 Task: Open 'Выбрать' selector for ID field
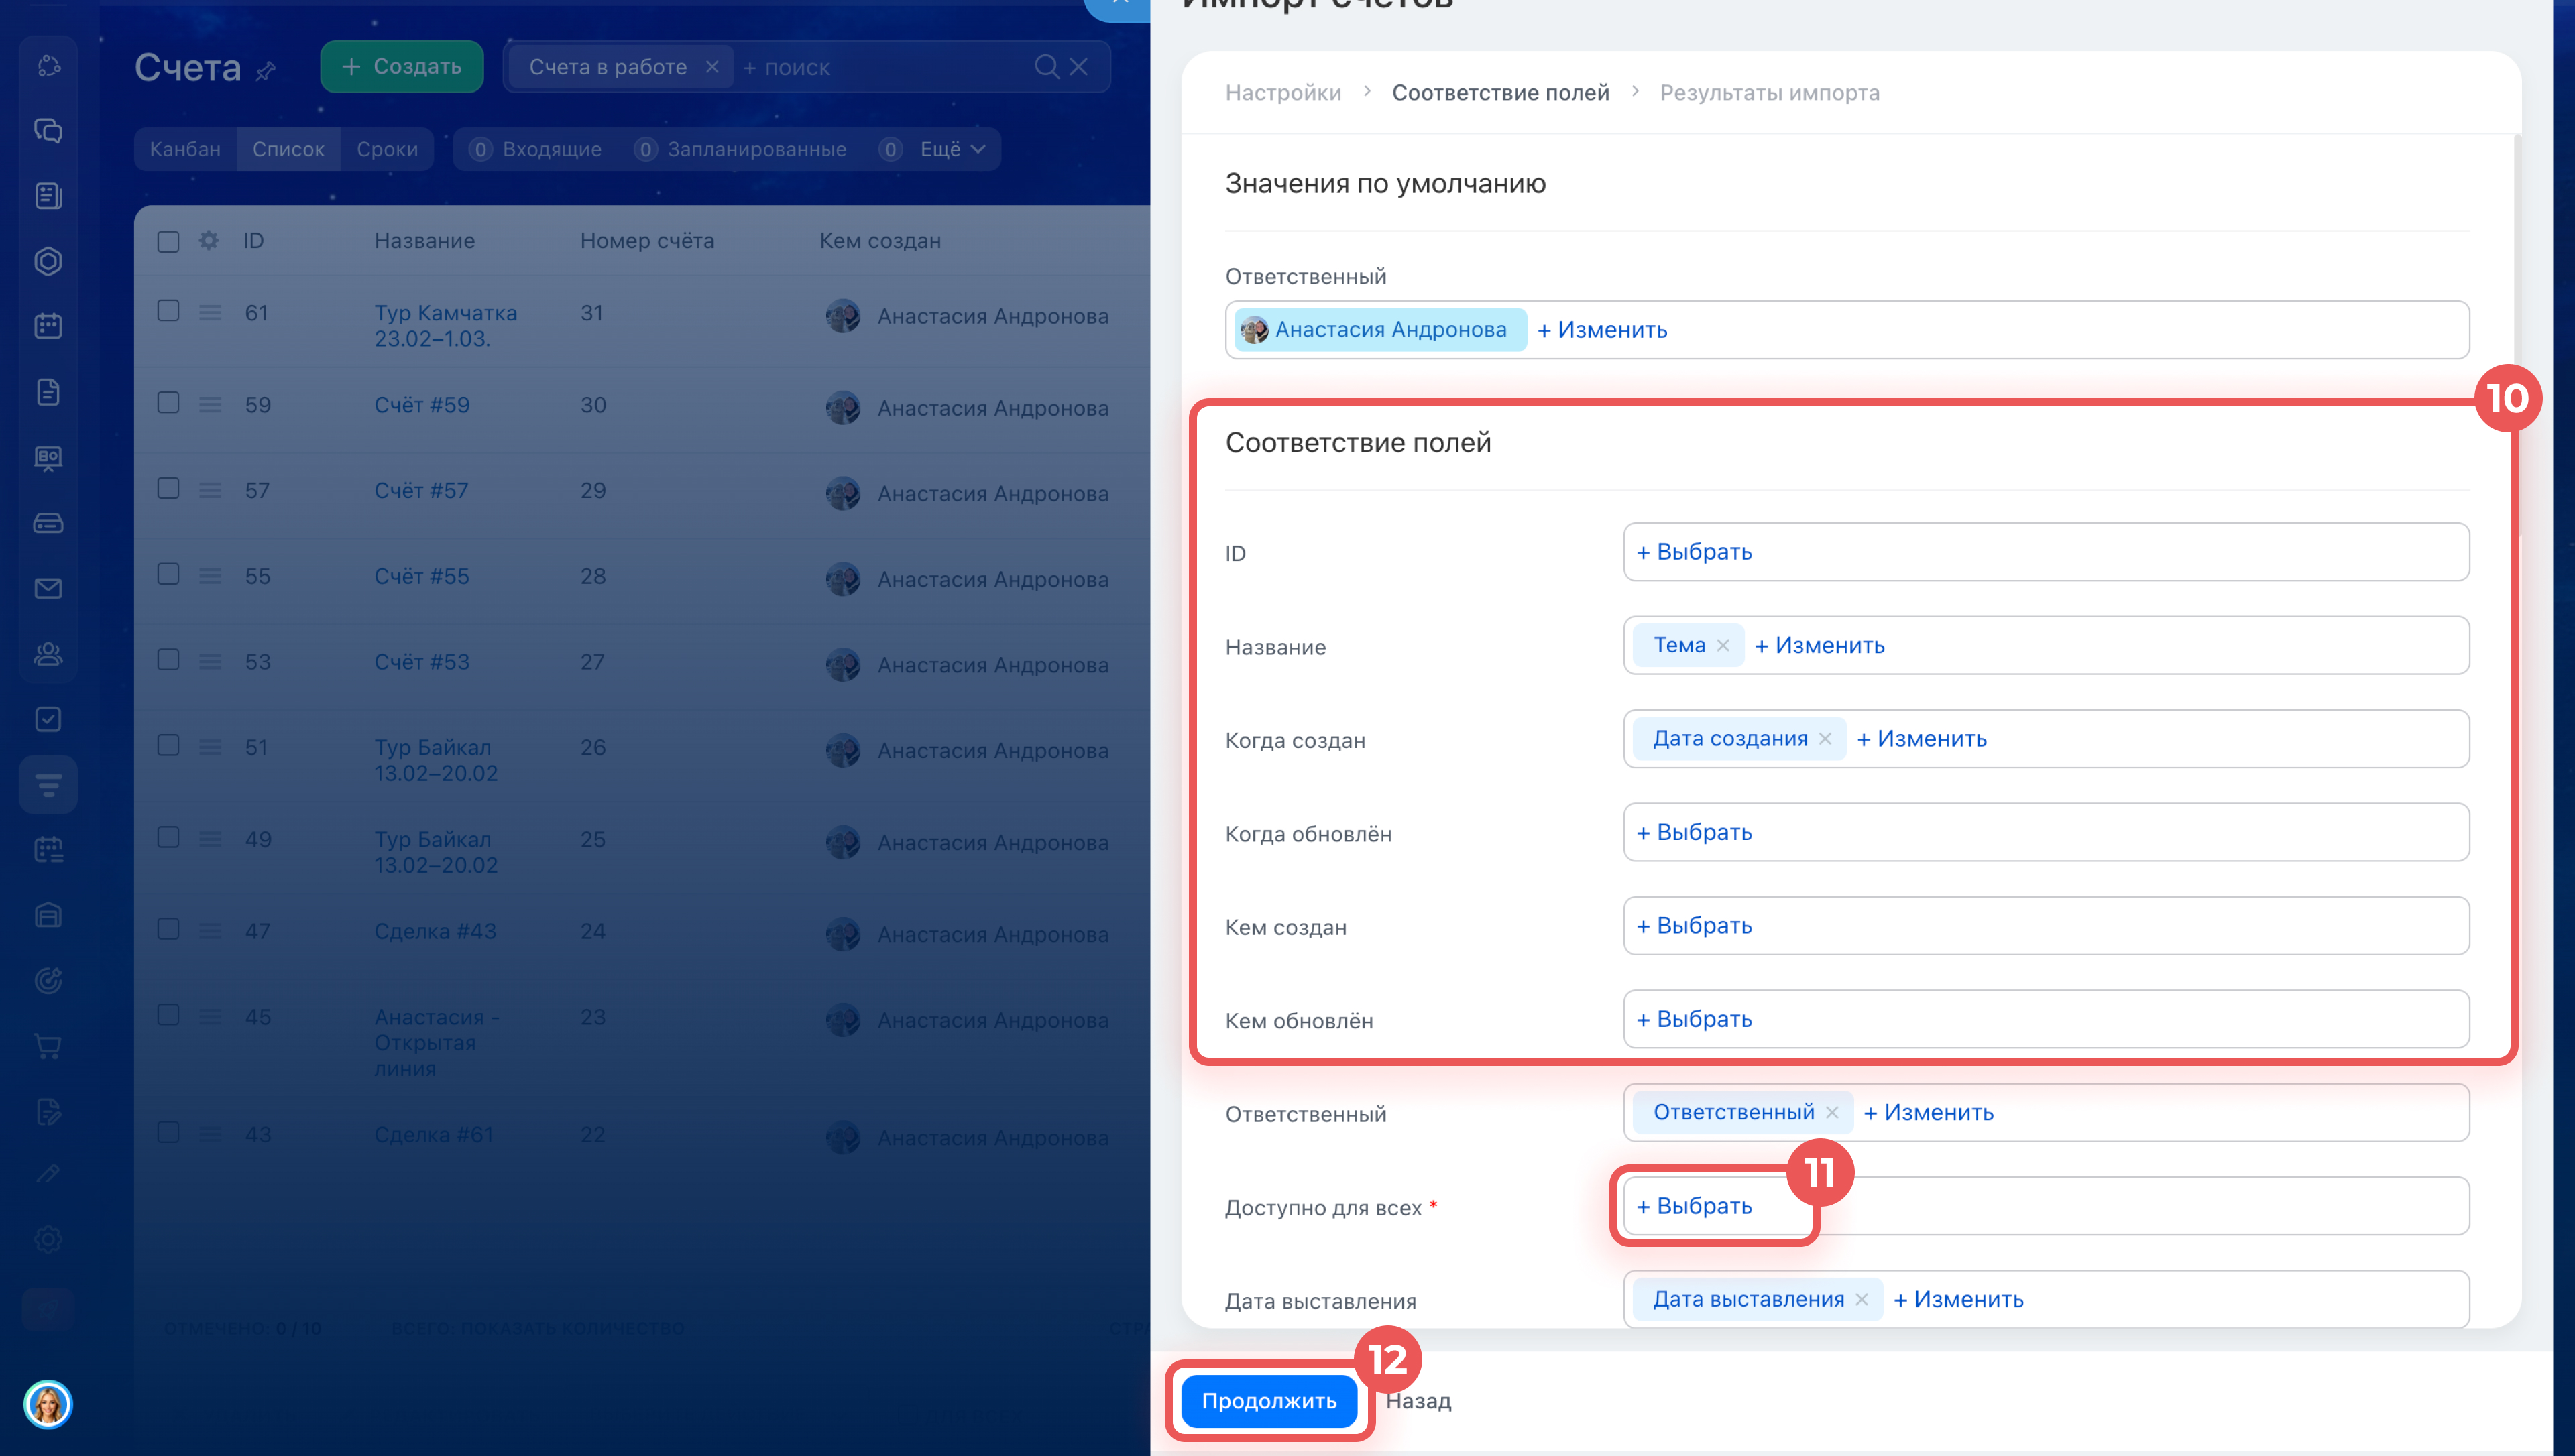(1695, 552)
